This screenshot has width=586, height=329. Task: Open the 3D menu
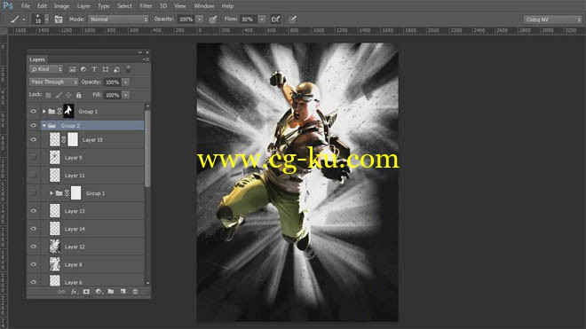[163, 6]
